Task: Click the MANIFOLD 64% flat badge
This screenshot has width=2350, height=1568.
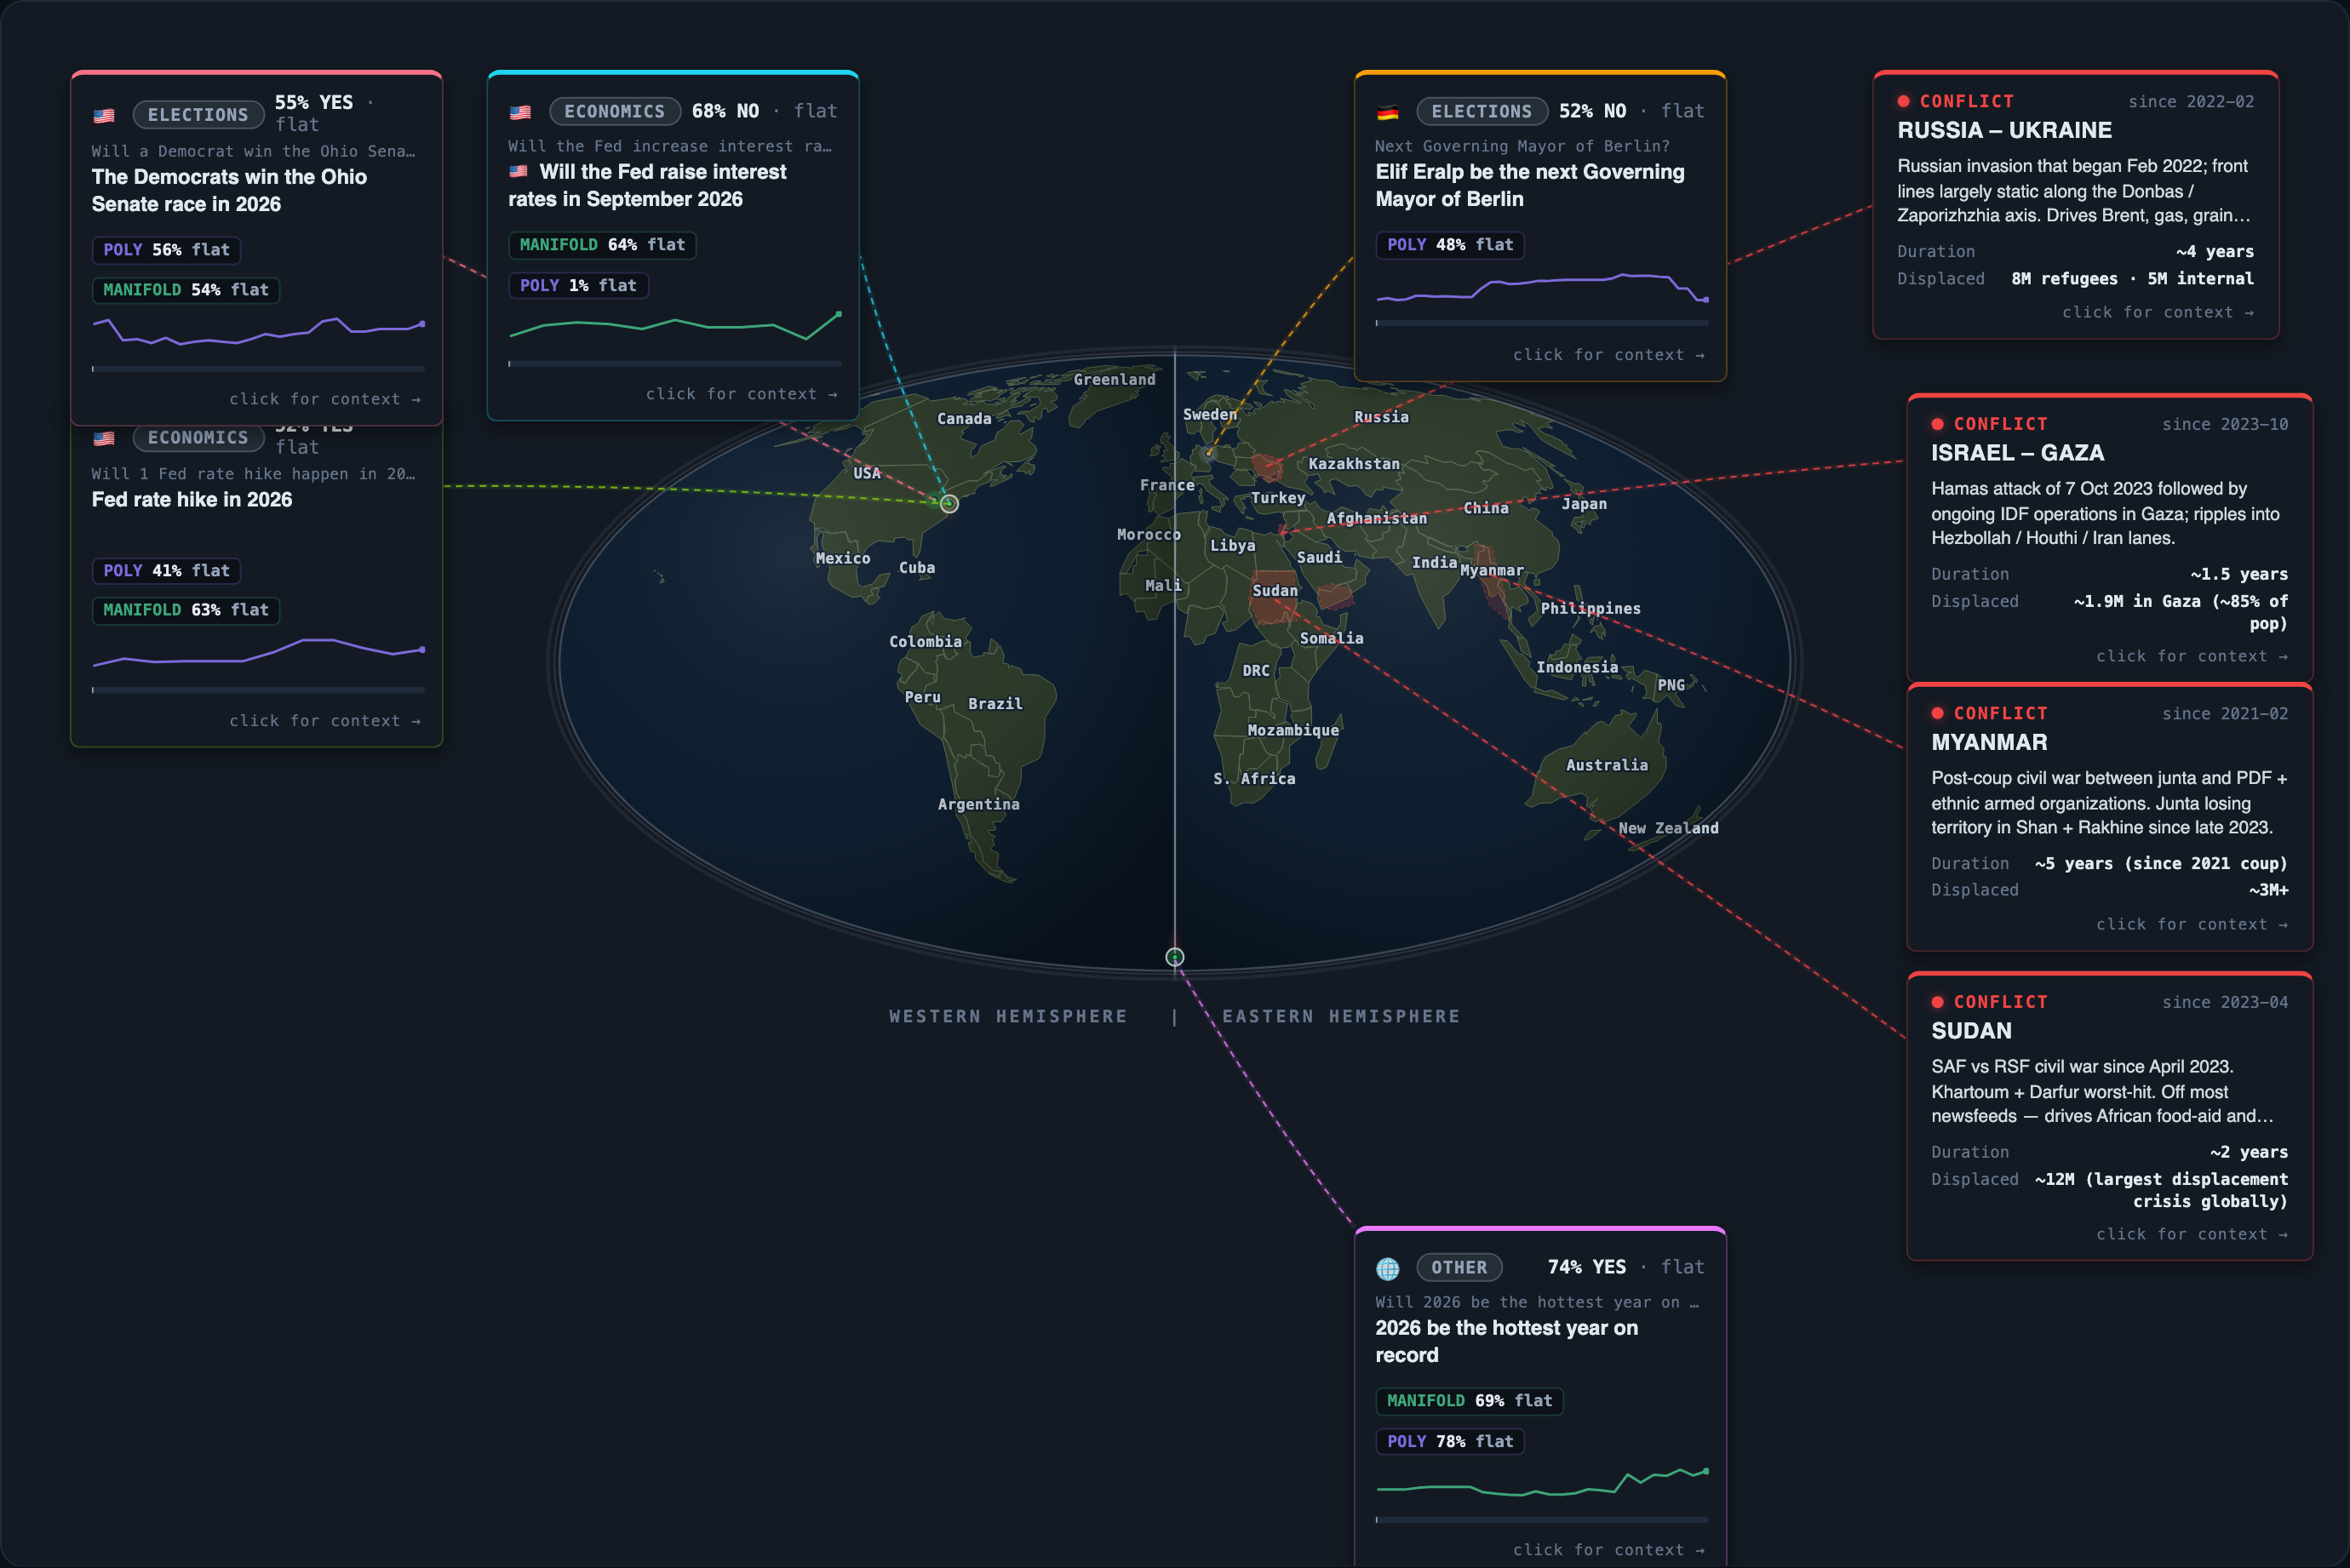Action: tap(603, 245)
